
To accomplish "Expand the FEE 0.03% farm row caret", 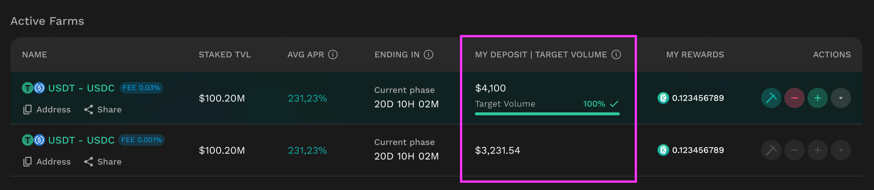I will [841, 98].
